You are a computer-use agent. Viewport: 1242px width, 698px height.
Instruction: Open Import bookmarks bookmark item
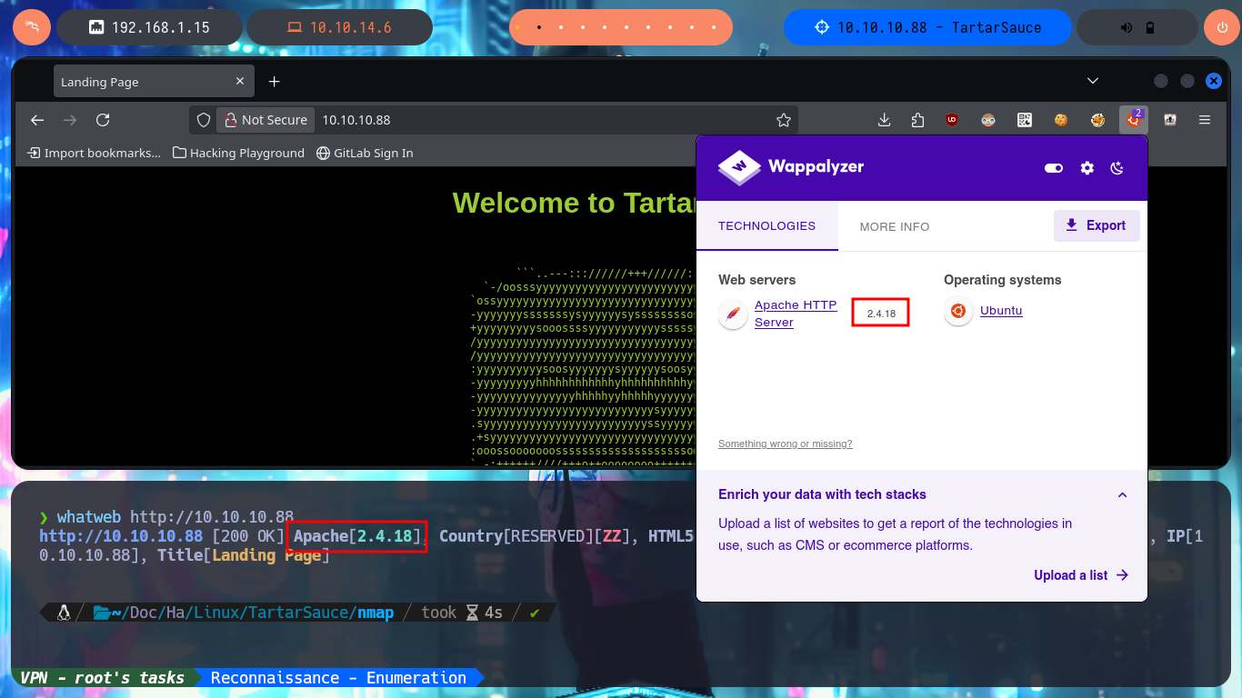click(x=95, y=153)
